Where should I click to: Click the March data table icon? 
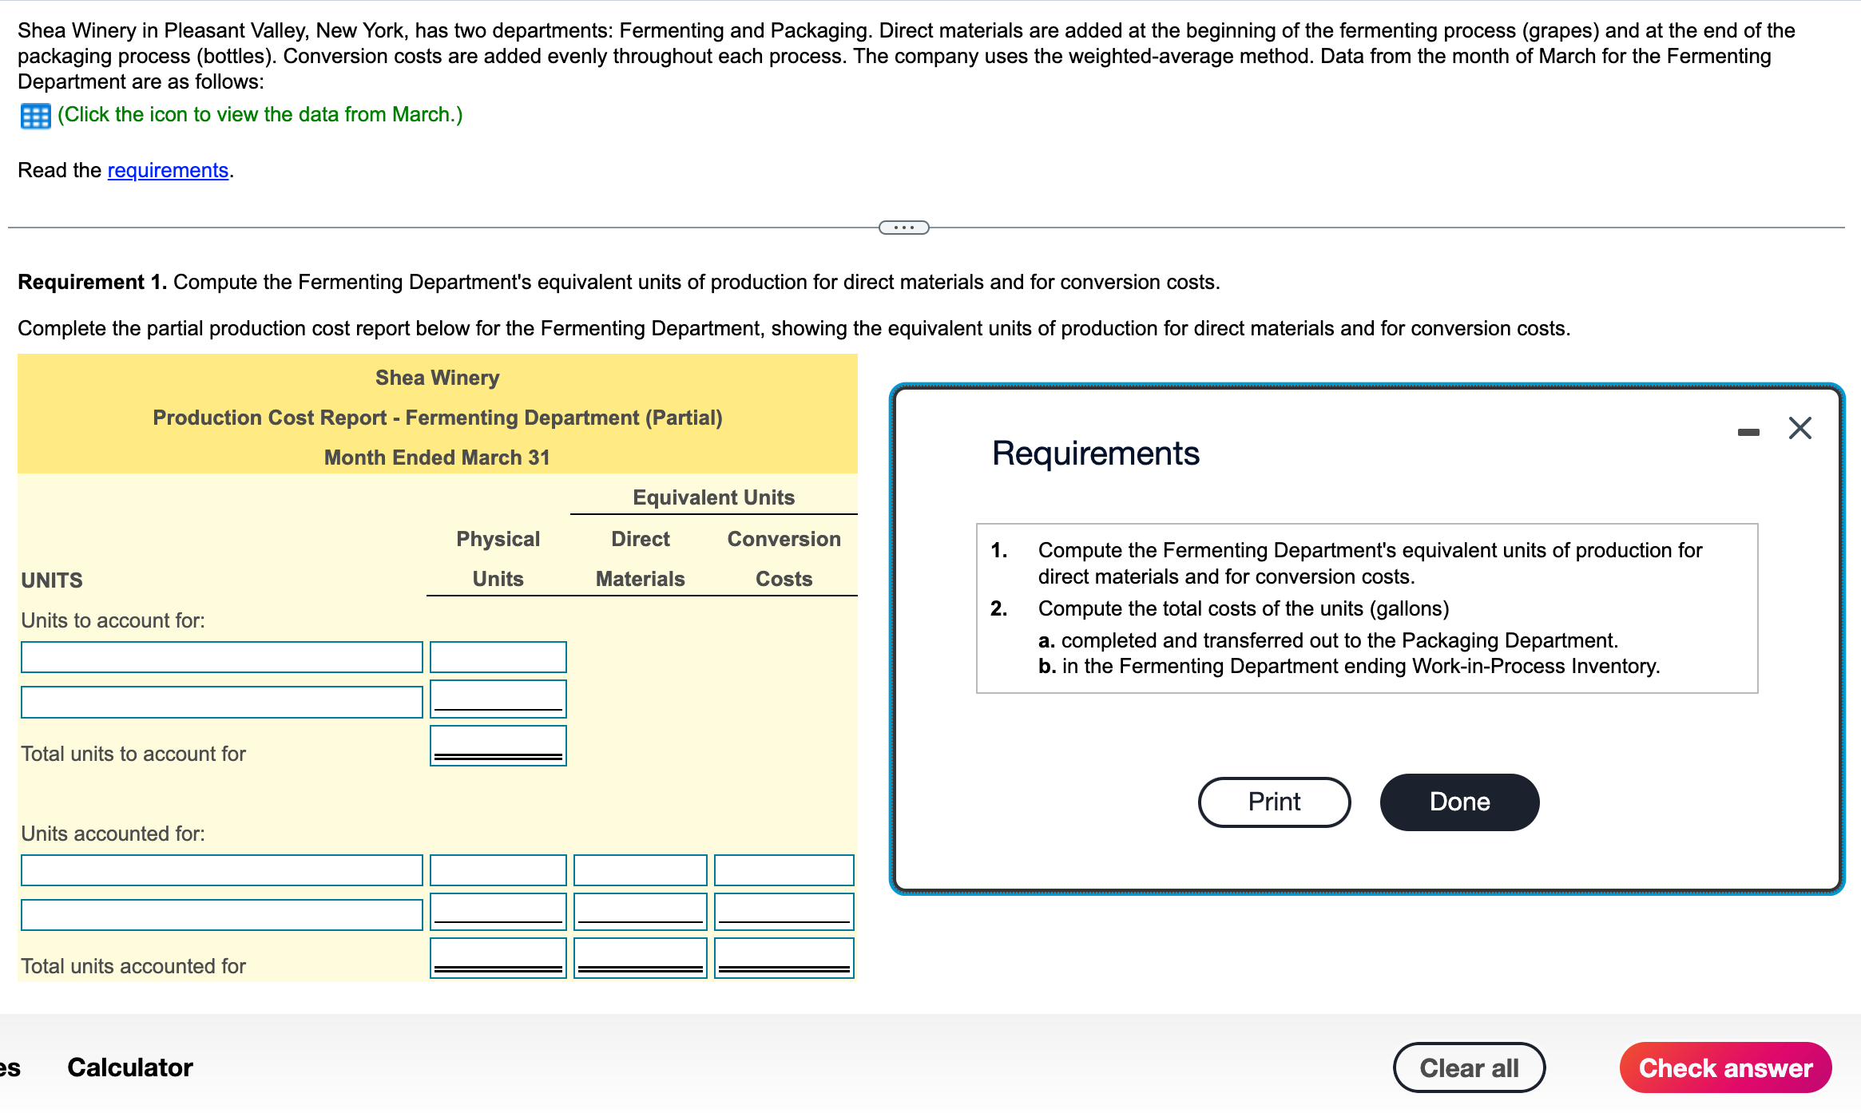(35, 116)
